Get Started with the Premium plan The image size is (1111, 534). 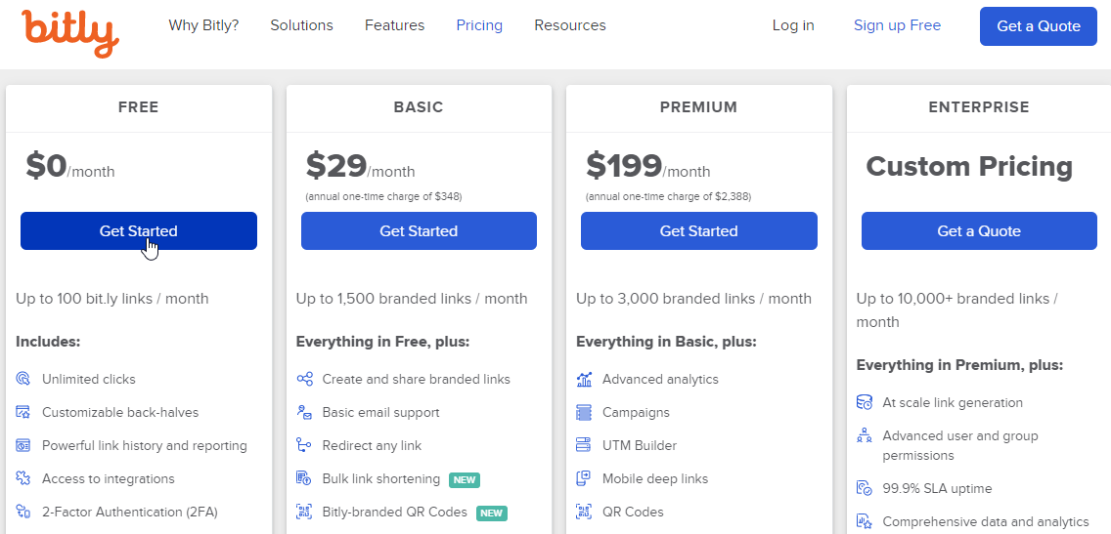click(698, 230)
